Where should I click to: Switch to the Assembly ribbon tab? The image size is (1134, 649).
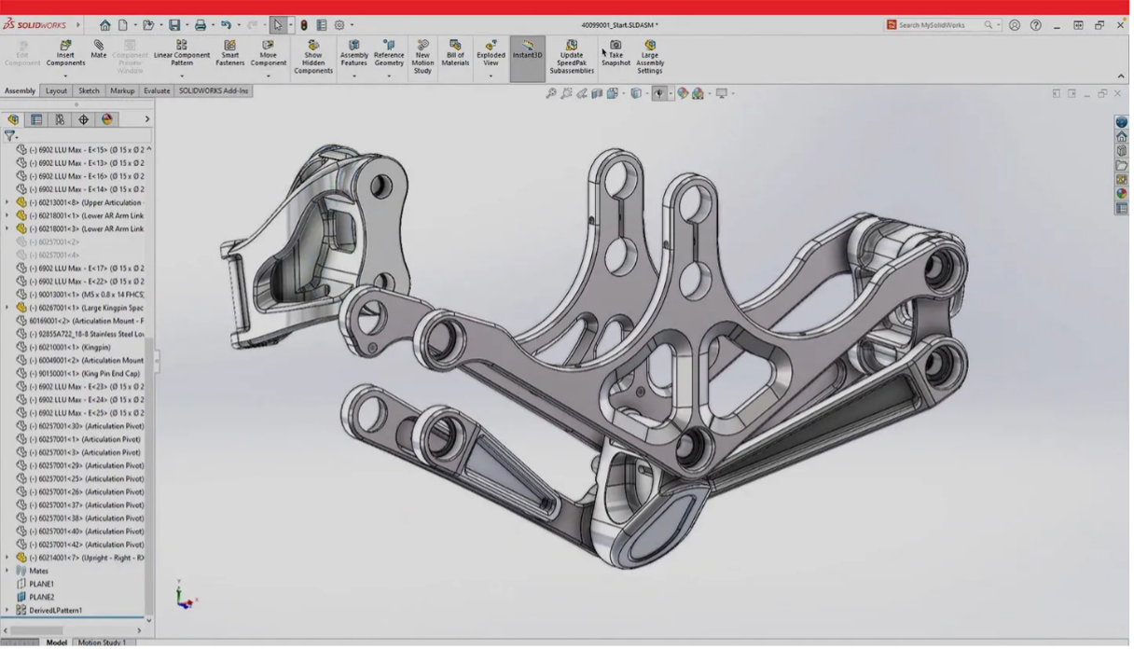click(20, 91)
